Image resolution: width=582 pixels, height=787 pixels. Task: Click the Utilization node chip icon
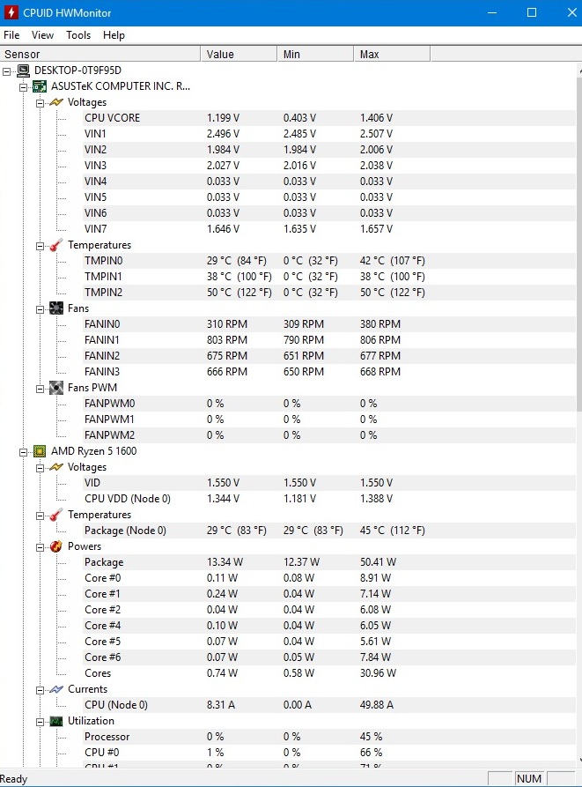[56, 721]
